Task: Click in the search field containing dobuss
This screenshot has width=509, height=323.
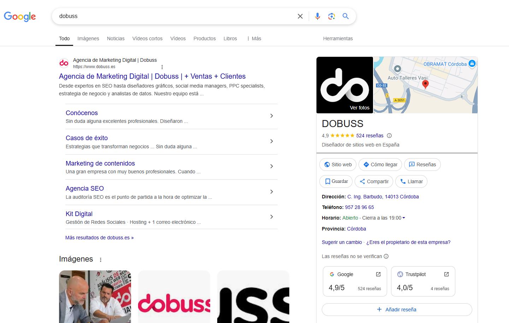Action: pyautogui.click(x=175, y=16)
